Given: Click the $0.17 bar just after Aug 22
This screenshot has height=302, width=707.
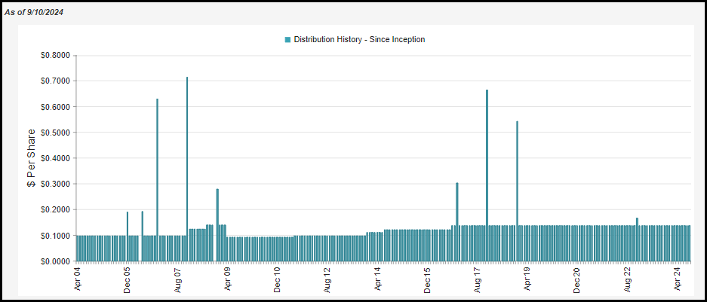Looking at the screenshot, I should coord(637,239).
